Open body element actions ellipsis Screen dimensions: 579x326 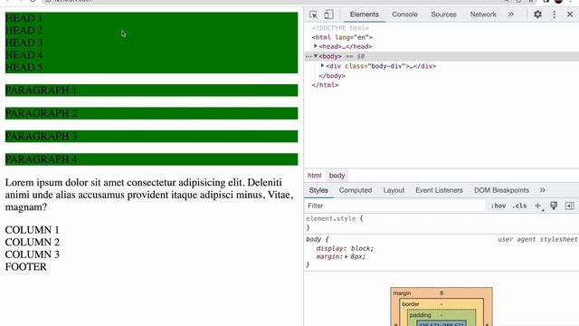click(308, 56)
